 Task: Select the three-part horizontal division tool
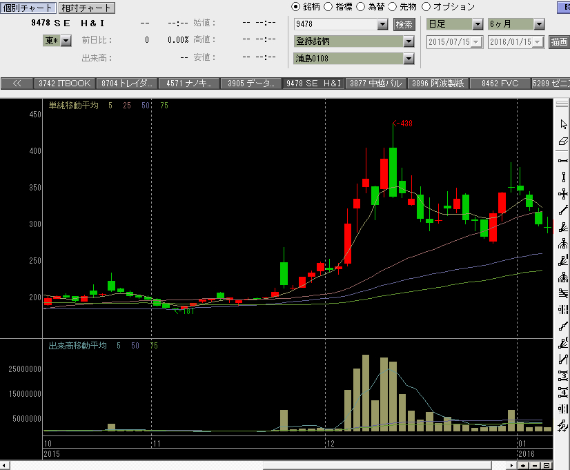(x=563, y=376)
